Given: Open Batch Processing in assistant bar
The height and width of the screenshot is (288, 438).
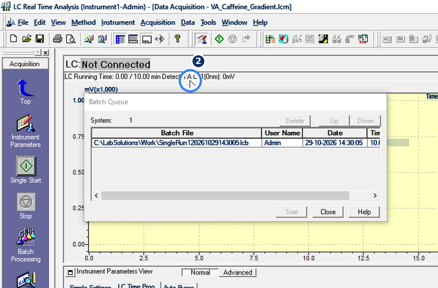Looking at the screenshot, I should click(26, 245).
